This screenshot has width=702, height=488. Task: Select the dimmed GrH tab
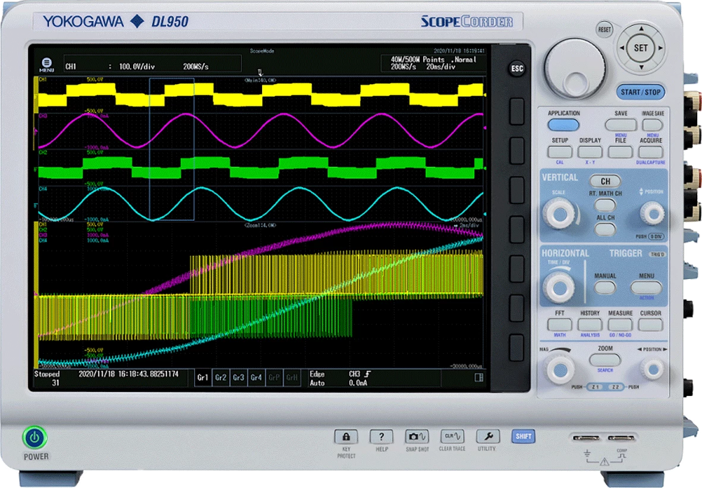[x=291, y=378]
